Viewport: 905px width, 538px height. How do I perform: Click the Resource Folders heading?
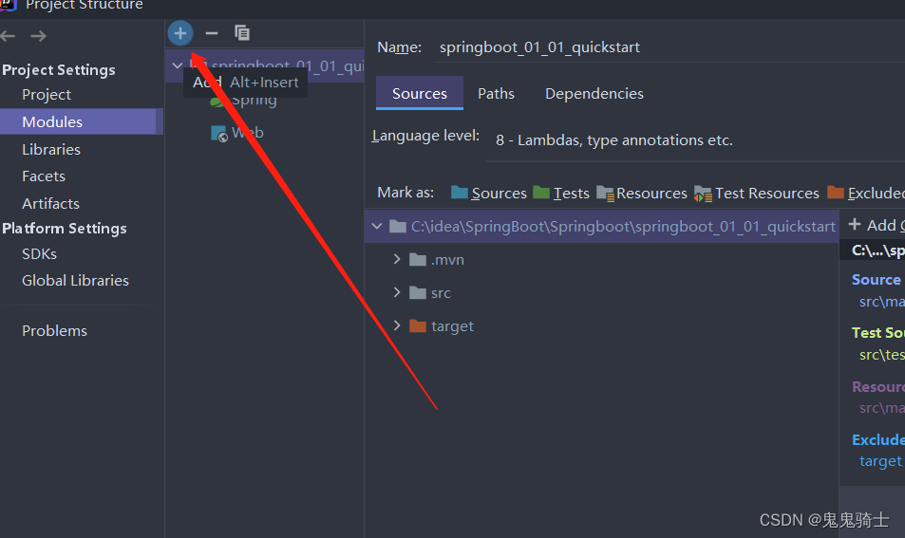click(x=877, y=386)
